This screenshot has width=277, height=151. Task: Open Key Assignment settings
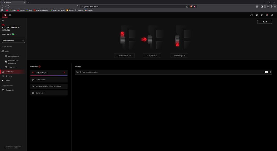pyautogui.click(x=12, y=56)
